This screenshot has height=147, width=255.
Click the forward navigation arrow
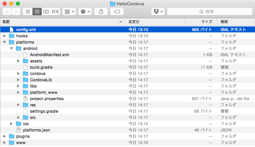point(16,12)
